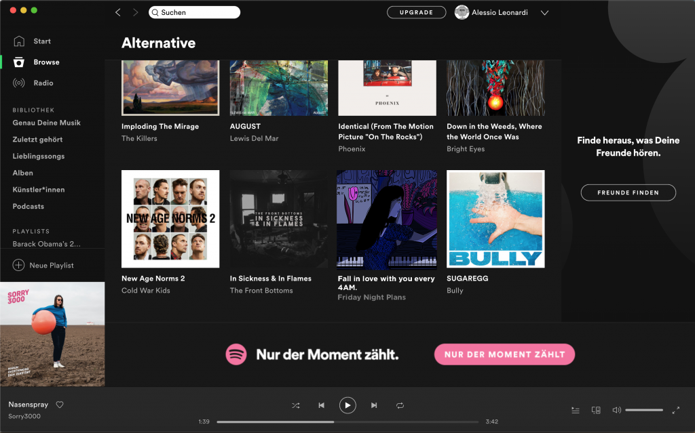Viewport: 695px width, 433px height.
Task: Adjust the volume slider
Action: 643,410
